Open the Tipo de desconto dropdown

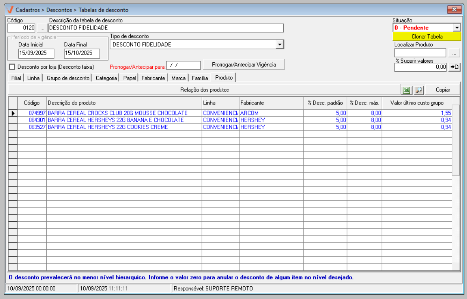279,44
